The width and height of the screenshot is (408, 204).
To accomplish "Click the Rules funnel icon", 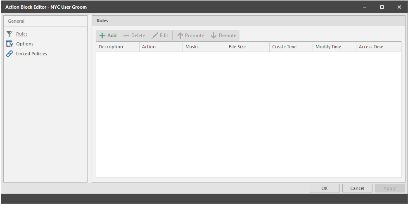I will (9, 34).
